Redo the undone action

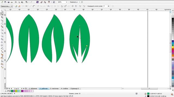pyautogui.click(x=32, y=2)
